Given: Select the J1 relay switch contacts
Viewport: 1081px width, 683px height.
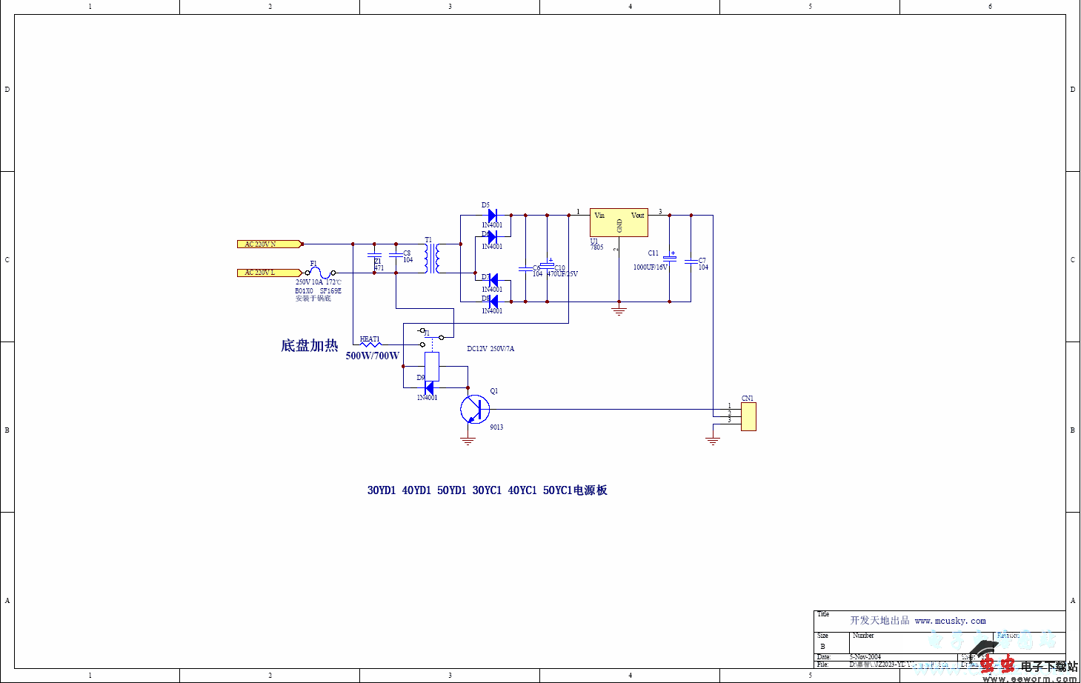Looking at the screenshot, I should coord(431,338).
